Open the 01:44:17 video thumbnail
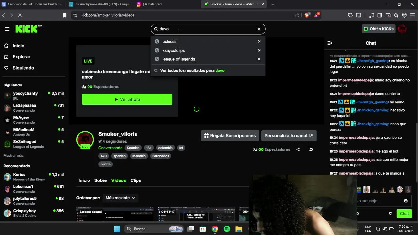 pos(197,214)
